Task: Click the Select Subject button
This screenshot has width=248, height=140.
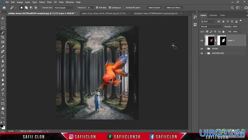Action: tap(154, 8)
